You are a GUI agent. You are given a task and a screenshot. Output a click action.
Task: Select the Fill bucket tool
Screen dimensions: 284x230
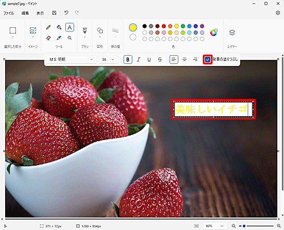59,27
